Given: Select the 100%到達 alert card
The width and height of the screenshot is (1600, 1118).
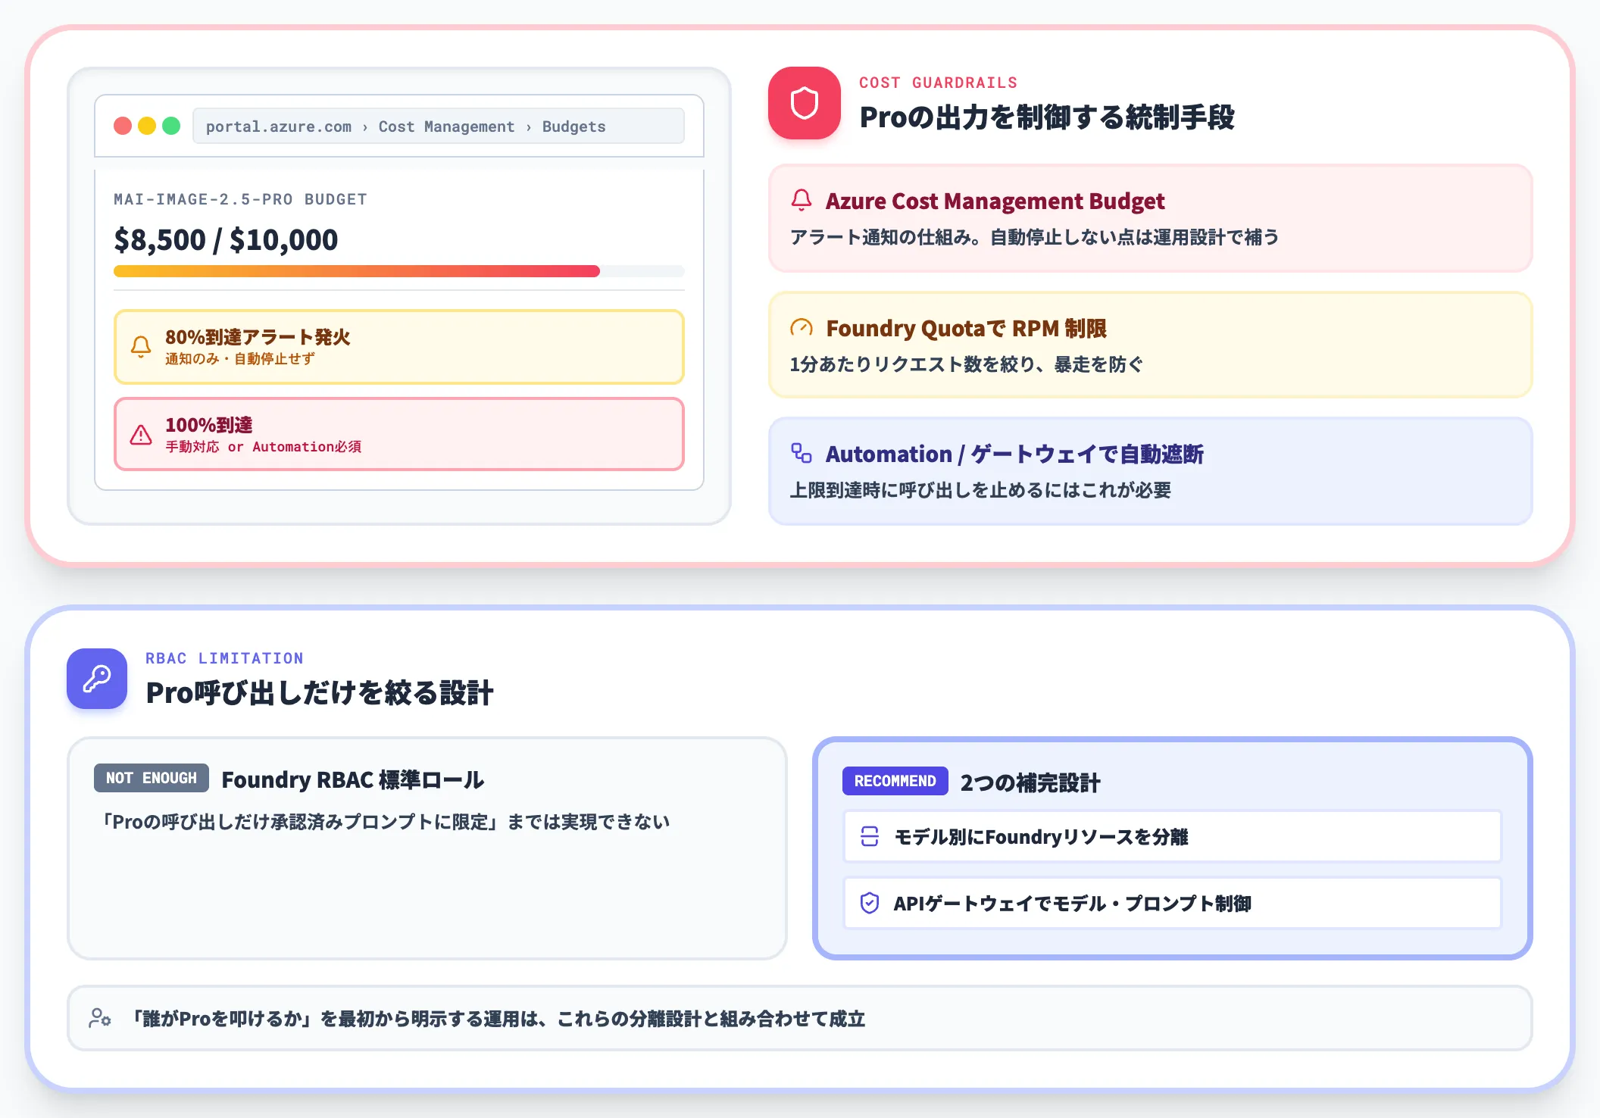Looking at the screenshot, I should [x=399, y=435].
